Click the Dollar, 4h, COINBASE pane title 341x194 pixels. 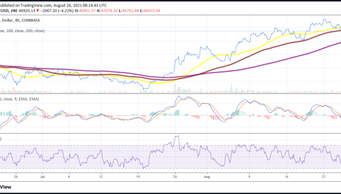19,20
